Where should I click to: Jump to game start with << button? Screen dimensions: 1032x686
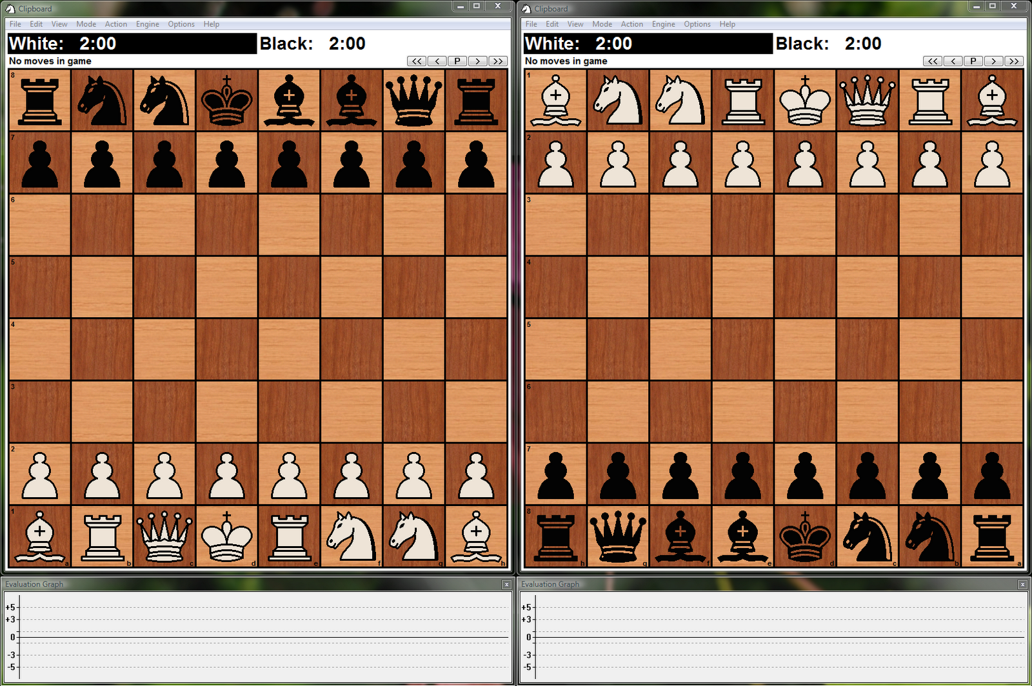click(x=416, y=61)
